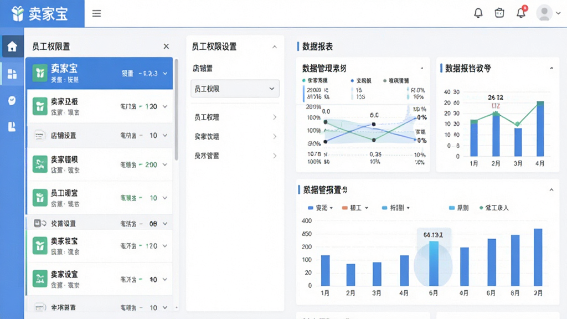Screen dimensions: 567x319
Task: Click the bin icon between the bells
Action: click(x=499, y=13)
